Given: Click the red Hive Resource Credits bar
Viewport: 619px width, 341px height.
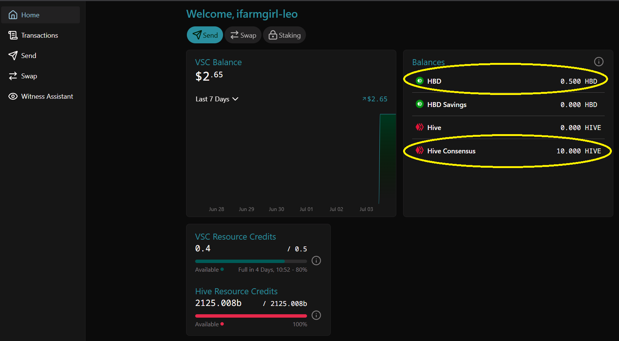Looking at the screenshot, I should (251, 316).
